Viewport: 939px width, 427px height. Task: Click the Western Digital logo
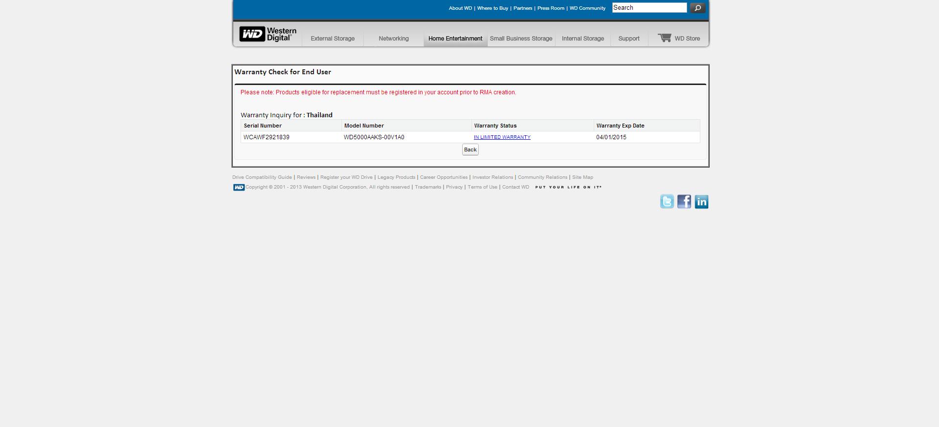[x=268, y=34]
